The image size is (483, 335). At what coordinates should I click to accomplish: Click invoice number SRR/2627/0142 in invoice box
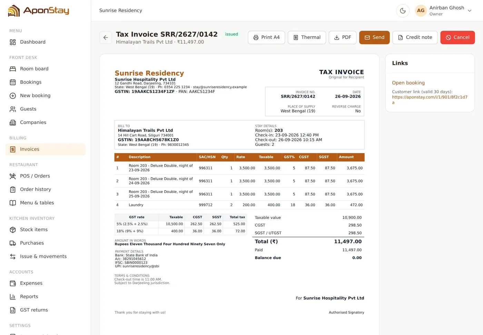pyautogui.click(x=298, y=97)
